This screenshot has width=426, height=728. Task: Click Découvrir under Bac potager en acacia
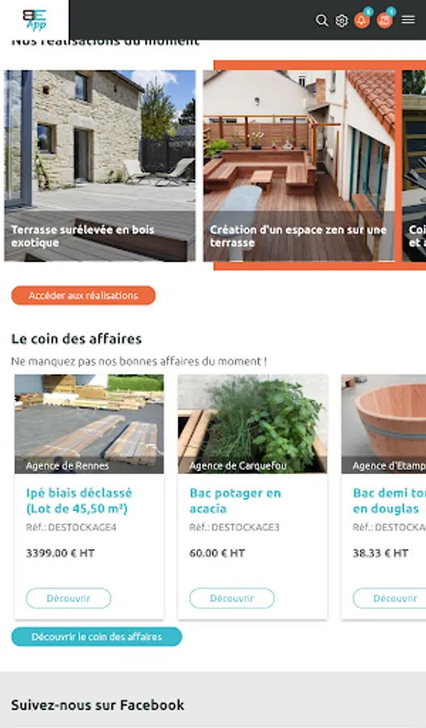click(x=232, y=598)
